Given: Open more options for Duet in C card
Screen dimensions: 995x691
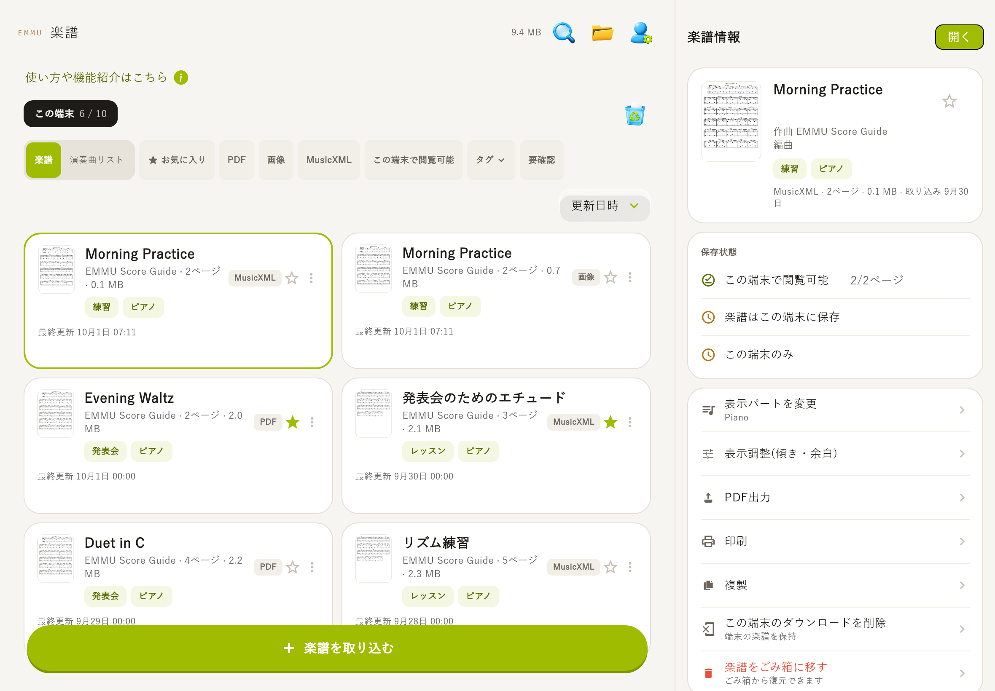Looking at the screenshot, I should [x=312, y=567].
